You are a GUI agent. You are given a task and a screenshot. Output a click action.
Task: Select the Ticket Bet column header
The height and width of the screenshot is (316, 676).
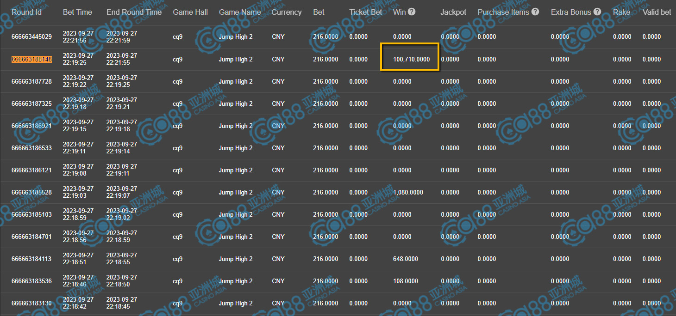(366, 12)
